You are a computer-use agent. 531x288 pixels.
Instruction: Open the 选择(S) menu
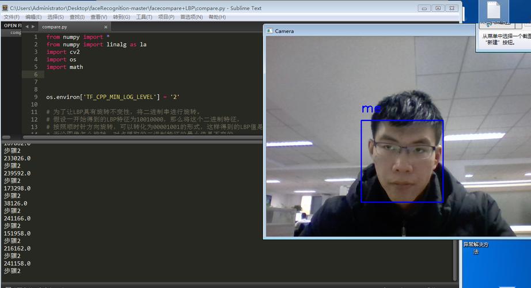click(x=55, y=17)
